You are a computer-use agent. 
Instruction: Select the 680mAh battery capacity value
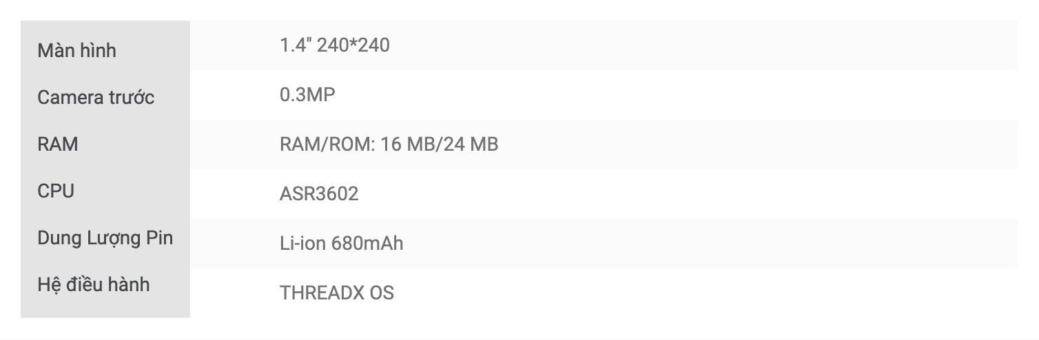click(367, 244)
